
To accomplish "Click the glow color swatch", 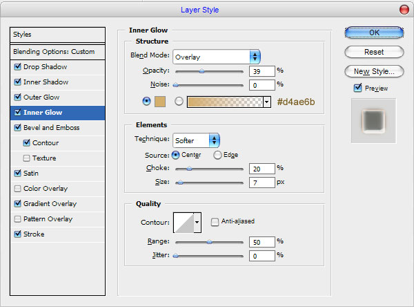I will [x=160, y=102].
